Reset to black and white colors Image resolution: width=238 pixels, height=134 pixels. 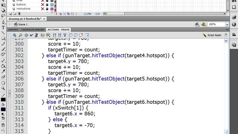[x=3, y=114]
